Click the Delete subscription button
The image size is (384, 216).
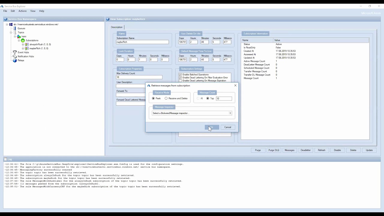[353, 150]
